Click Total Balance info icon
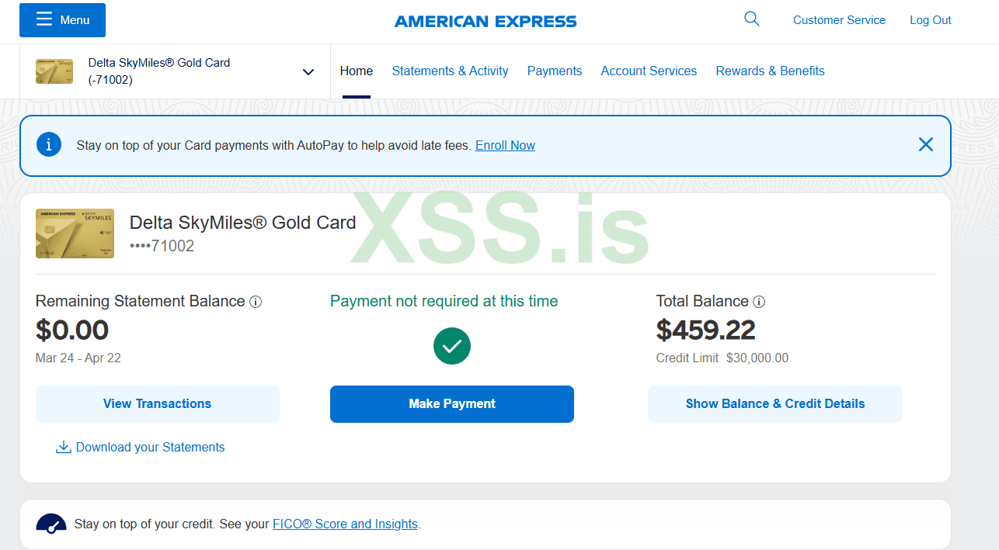Viewport: 999px width, 550px height. 759,302
